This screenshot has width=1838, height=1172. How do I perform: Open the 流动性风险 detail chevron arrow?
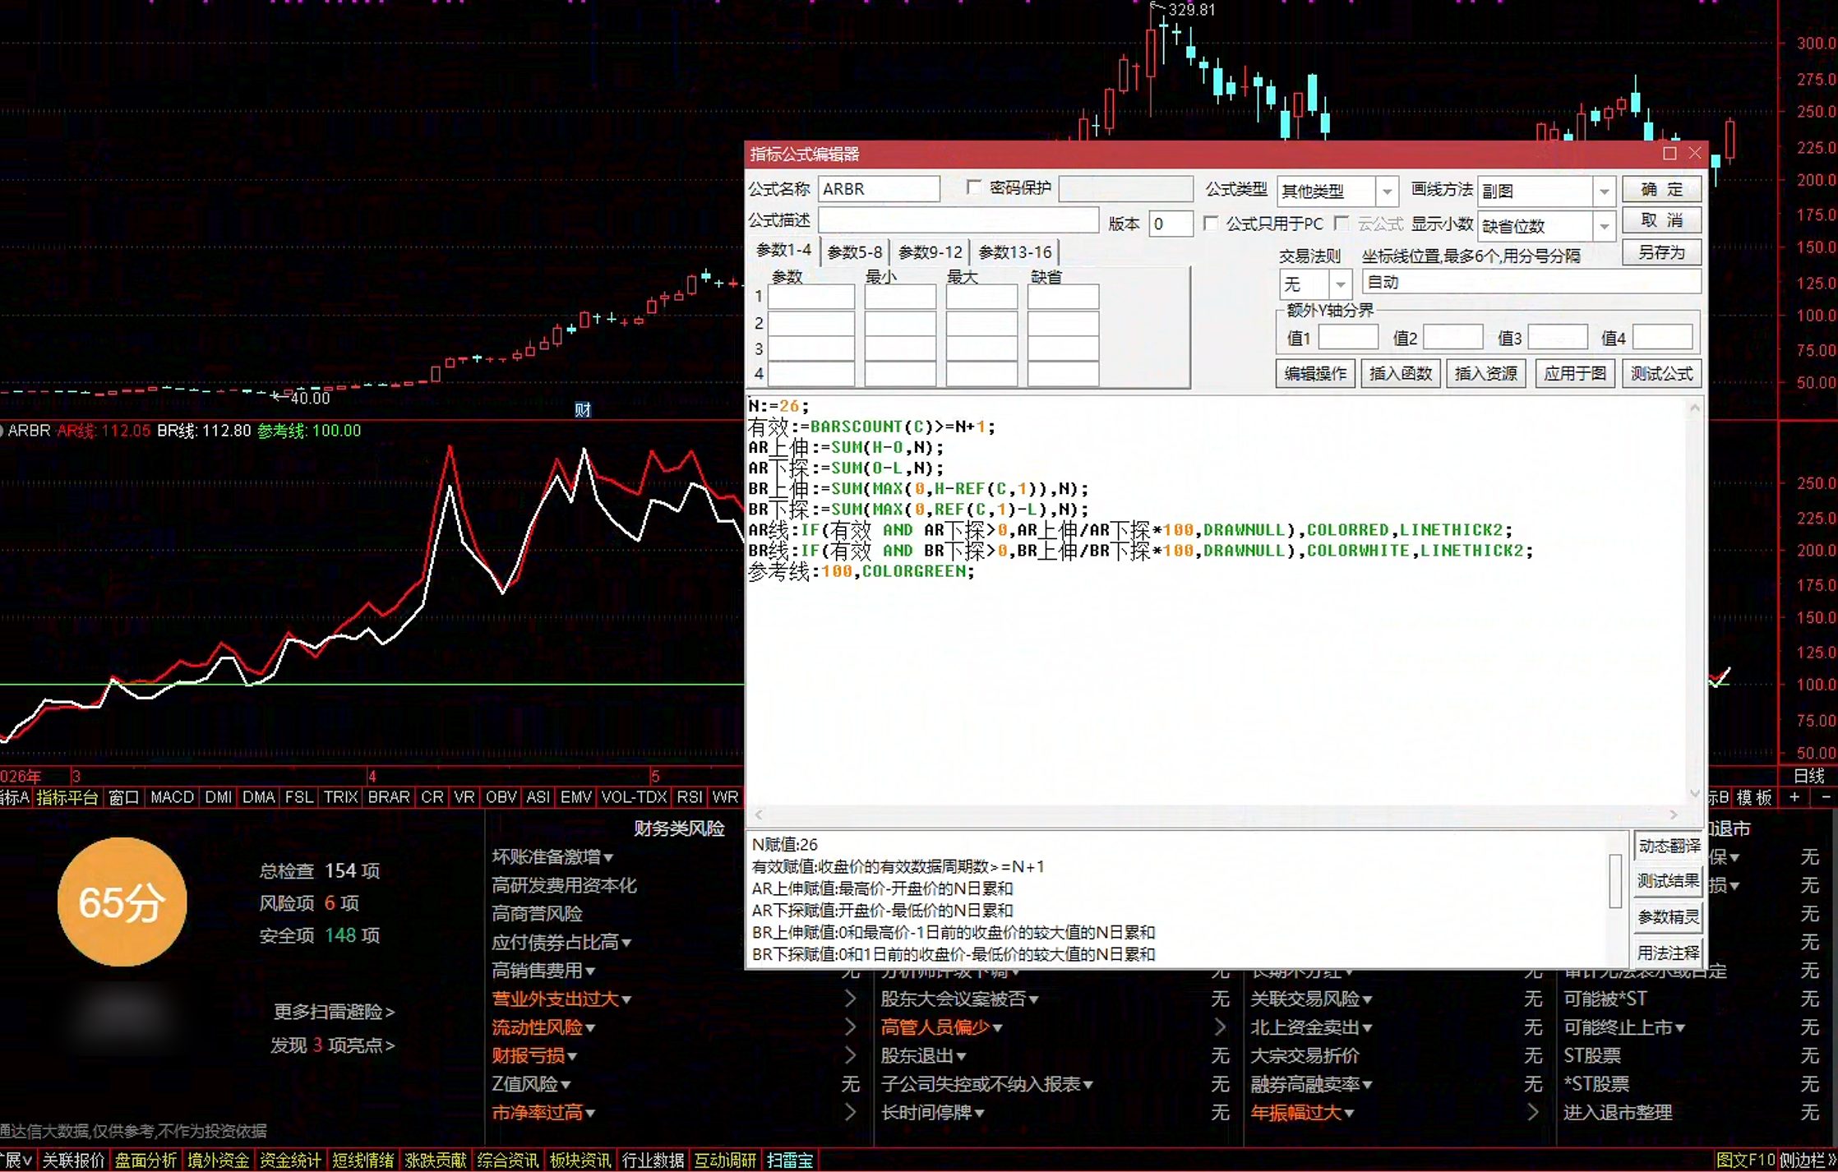click(851, 1027)
